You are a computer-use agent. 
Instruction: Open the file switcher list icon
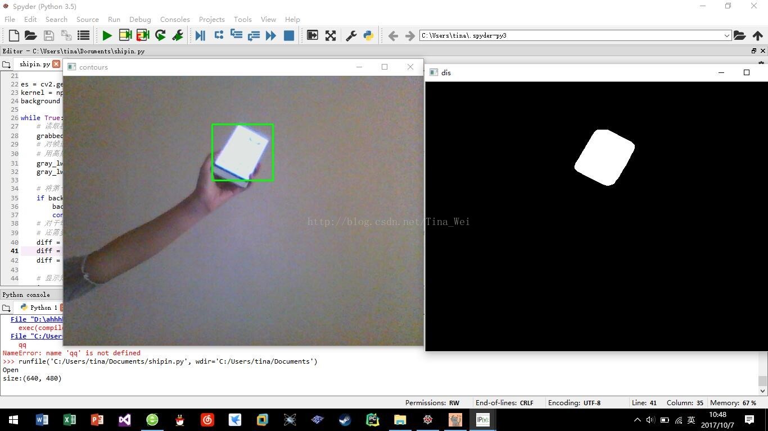tap(84, 35)
